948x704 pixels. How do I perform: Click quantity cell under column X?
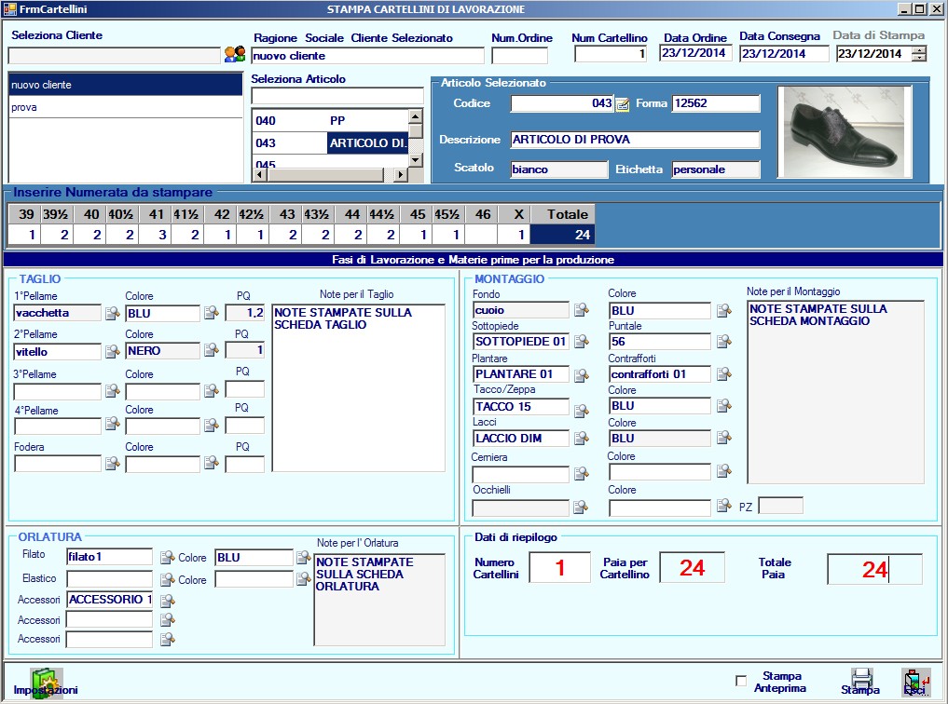(514, 235)
